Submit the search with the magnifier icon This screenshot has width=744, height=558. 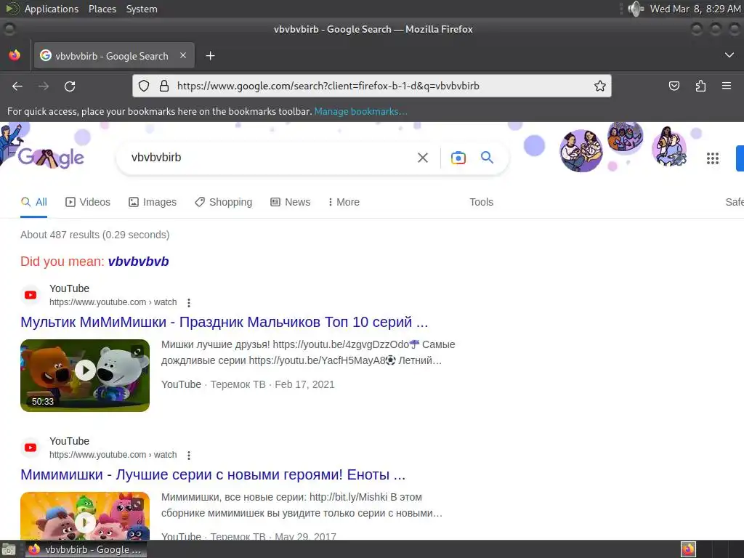[487, 157]
